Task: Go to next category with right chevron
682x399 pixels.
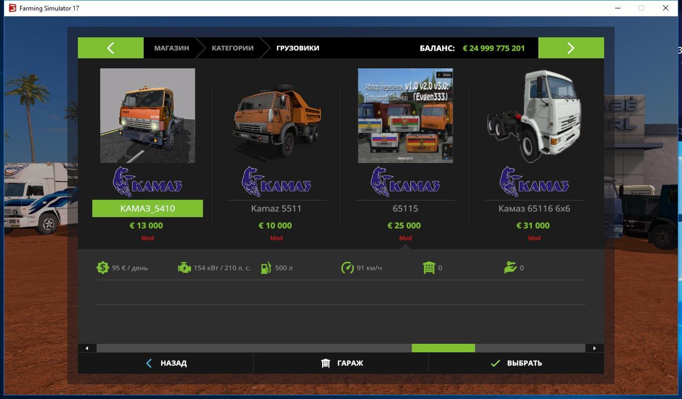Action: click(x=571, y=48)
